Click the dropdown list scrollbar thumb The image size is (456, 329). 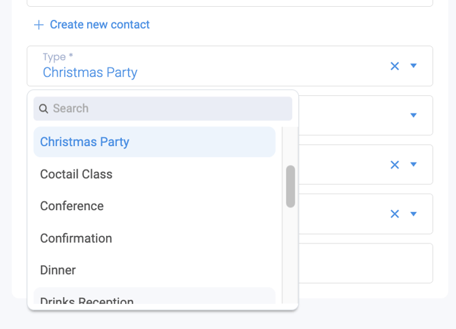(x=291, y=186)
